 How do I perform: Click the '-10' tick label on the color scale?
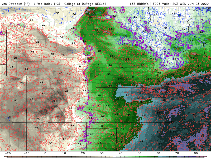(x=26, y=153)
